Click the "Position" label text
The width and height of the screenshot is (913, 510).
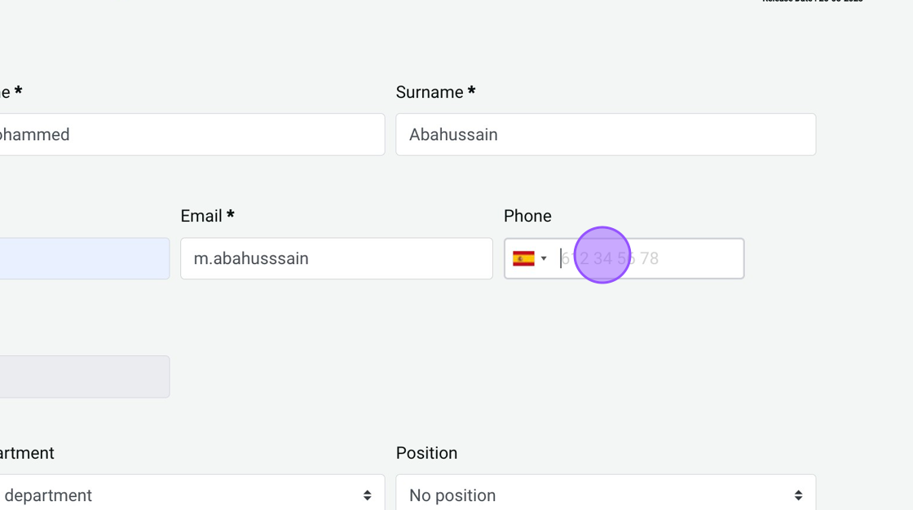coord(426,453)
